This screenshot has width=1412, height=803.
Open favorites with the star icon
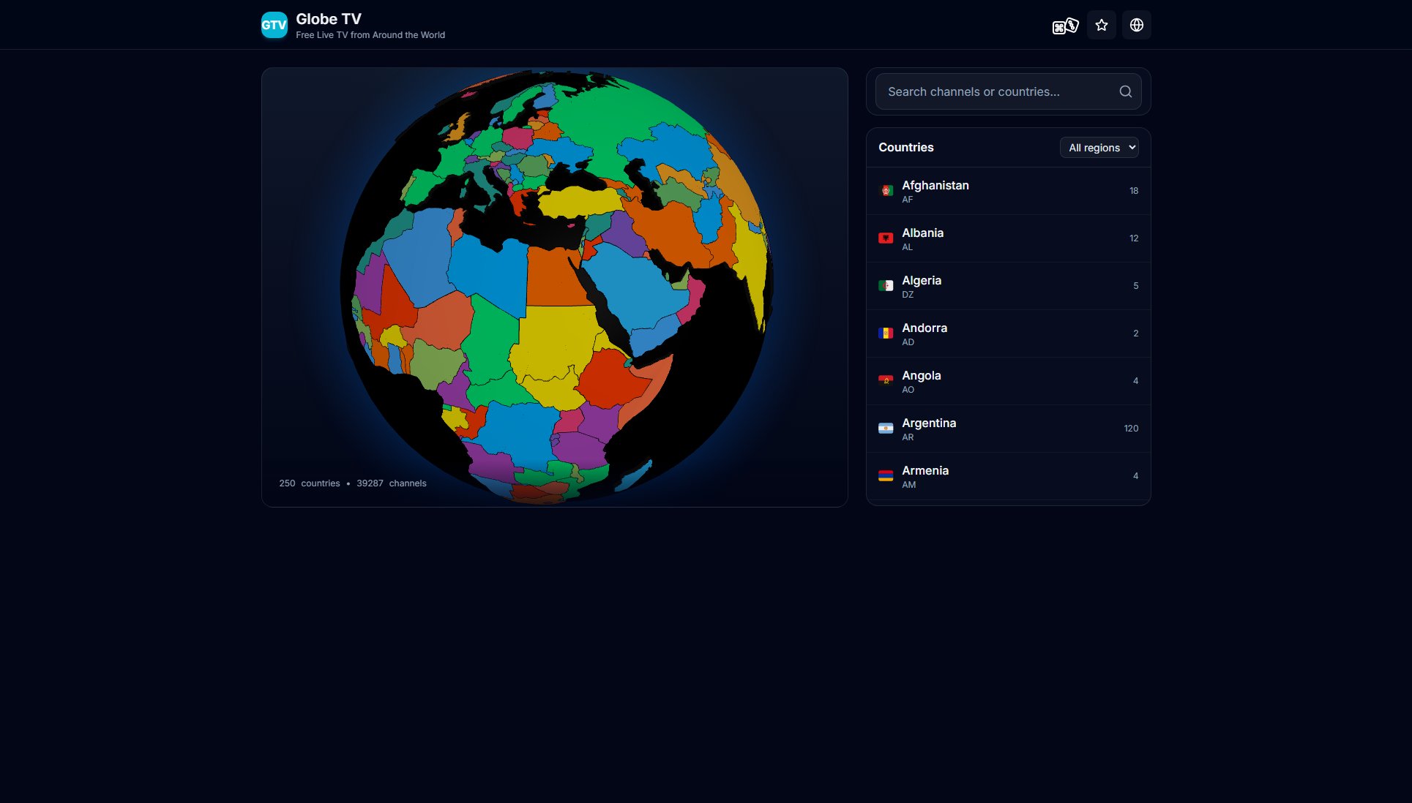[x=1101, y=26]
